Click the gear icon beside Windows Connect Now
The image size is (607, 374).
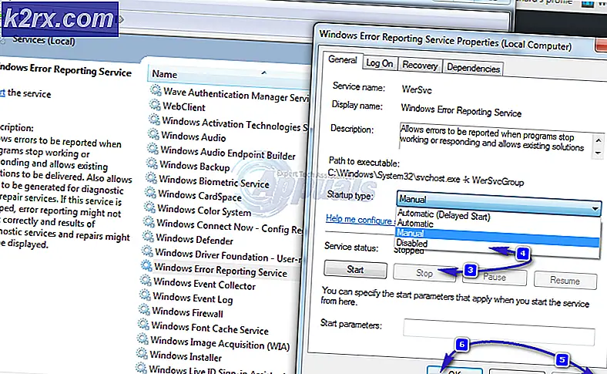point(149,221)
